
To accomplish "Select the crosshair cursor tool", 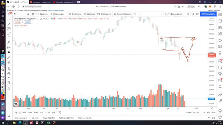I will point(9,19).
